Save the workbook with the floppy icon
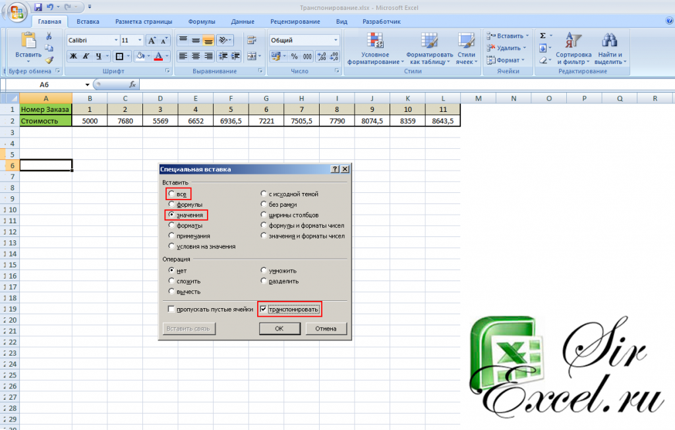The image size is (675, 430). coord(38,7)
